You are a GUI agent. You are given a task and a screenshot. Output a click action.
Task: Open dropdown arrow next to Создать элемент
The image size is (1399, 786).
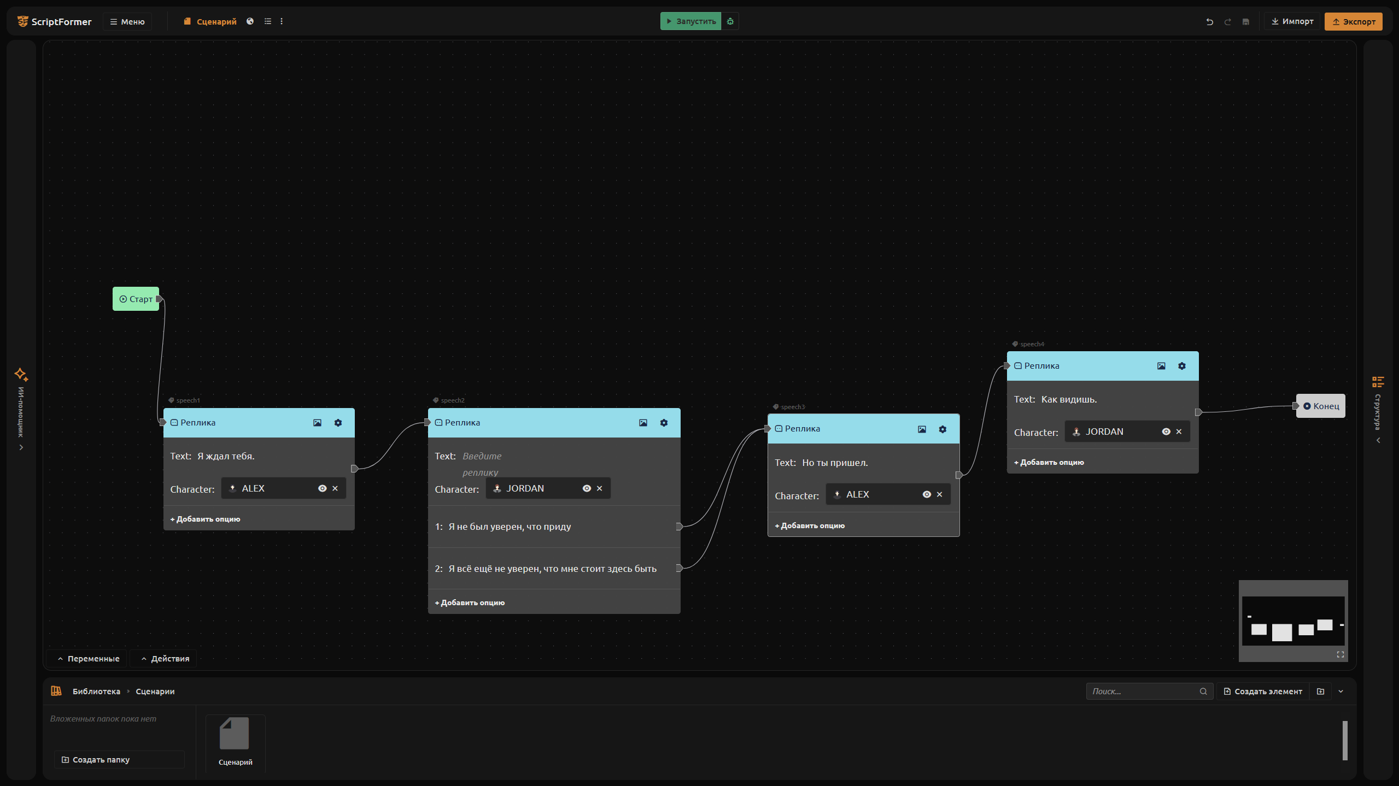(x=1341, y=692)
